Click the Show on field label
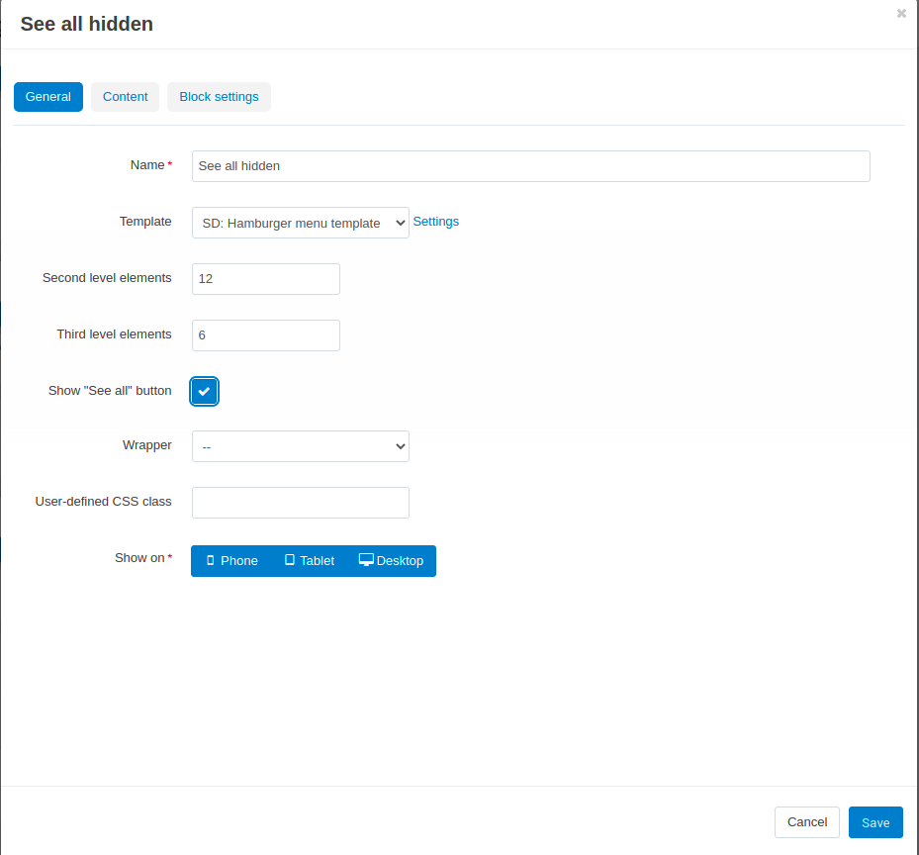This screenshot has height=855, width=919. [139, 558]
